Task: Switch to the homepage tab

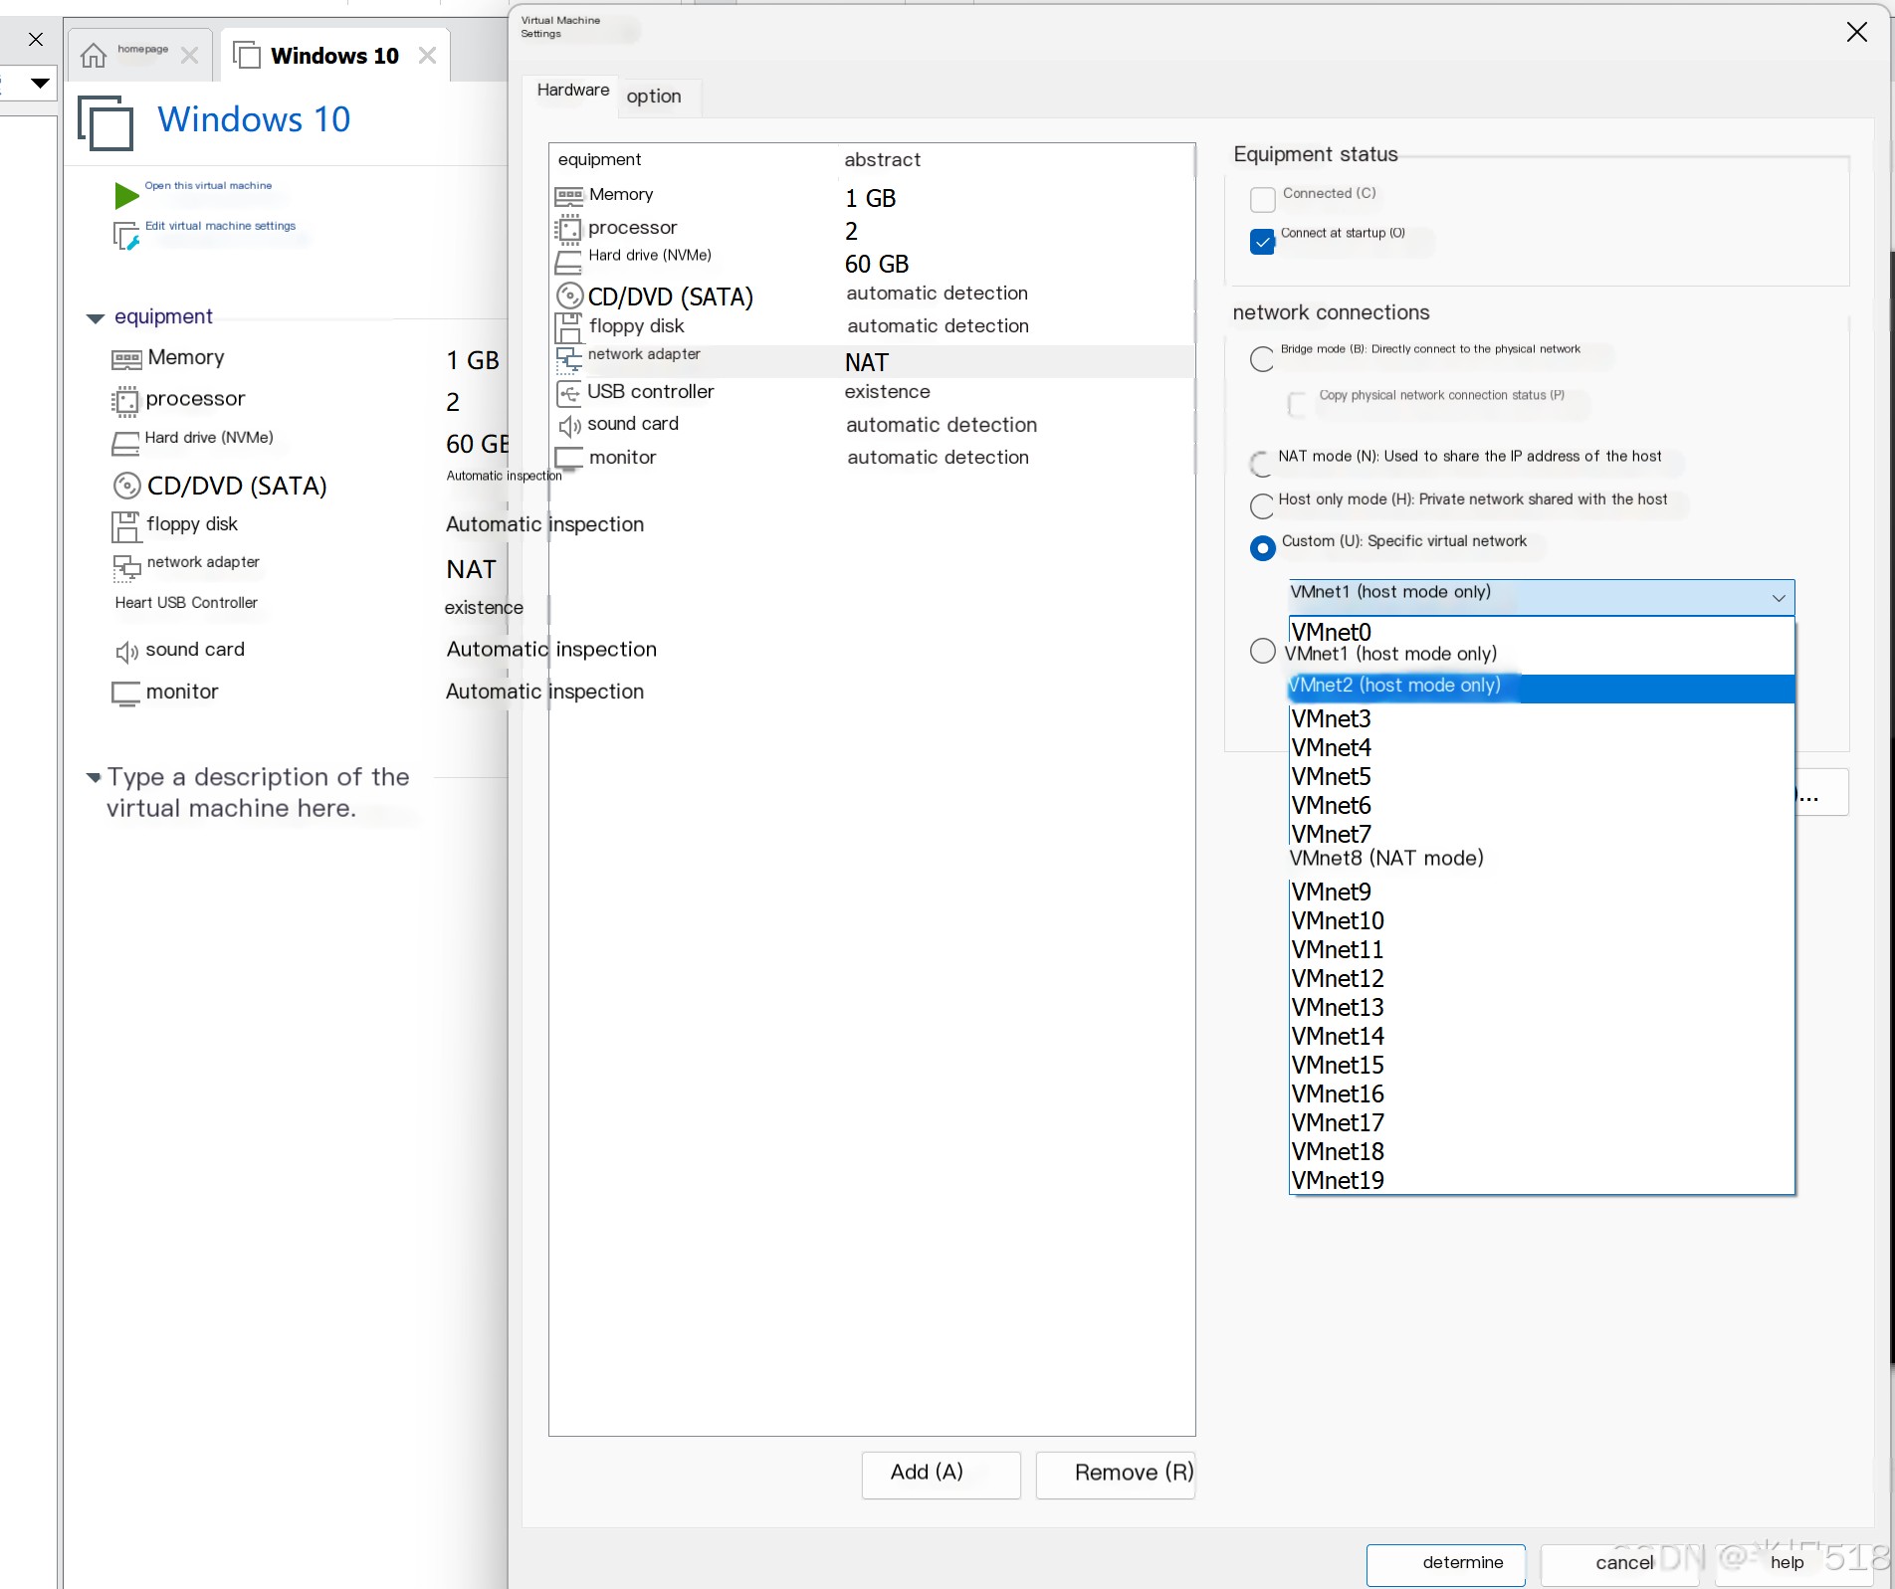Action: tap(140, 54)
